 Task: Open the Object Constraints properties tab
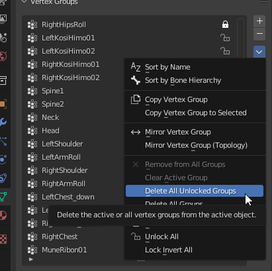(3, 178)
